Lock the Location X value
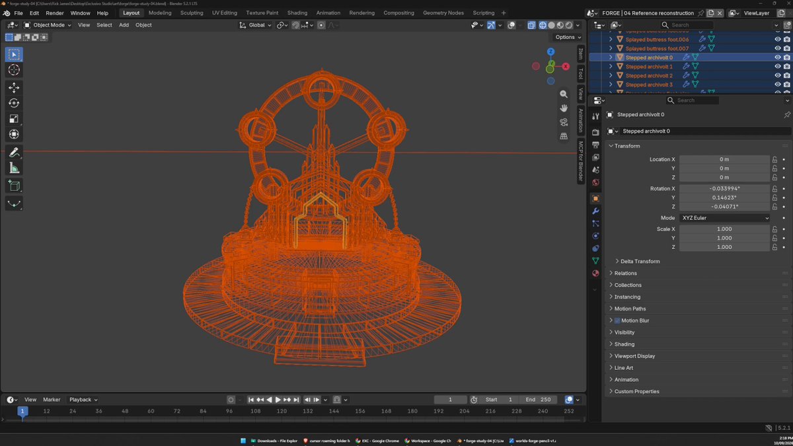 (x=775, y=159)
